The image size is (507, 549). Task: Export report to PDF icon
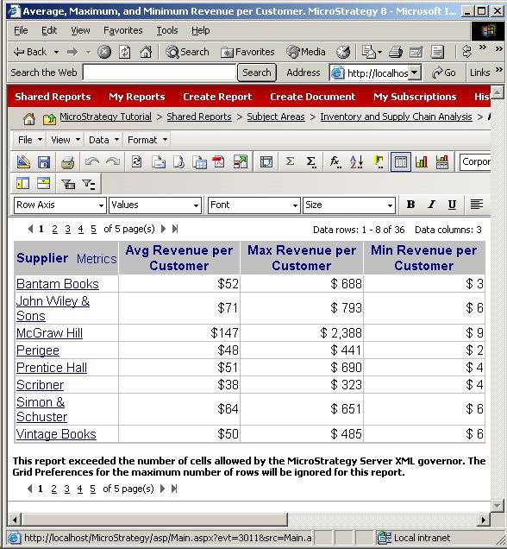(219, 162)
